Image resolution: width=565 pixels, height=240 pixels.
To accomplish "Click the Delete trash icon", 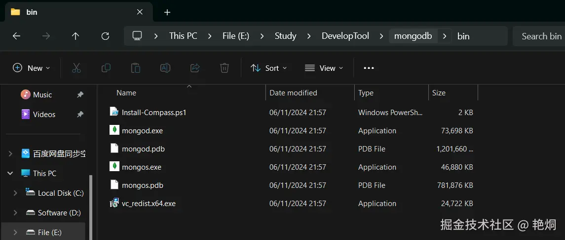I will coord(225,68).
